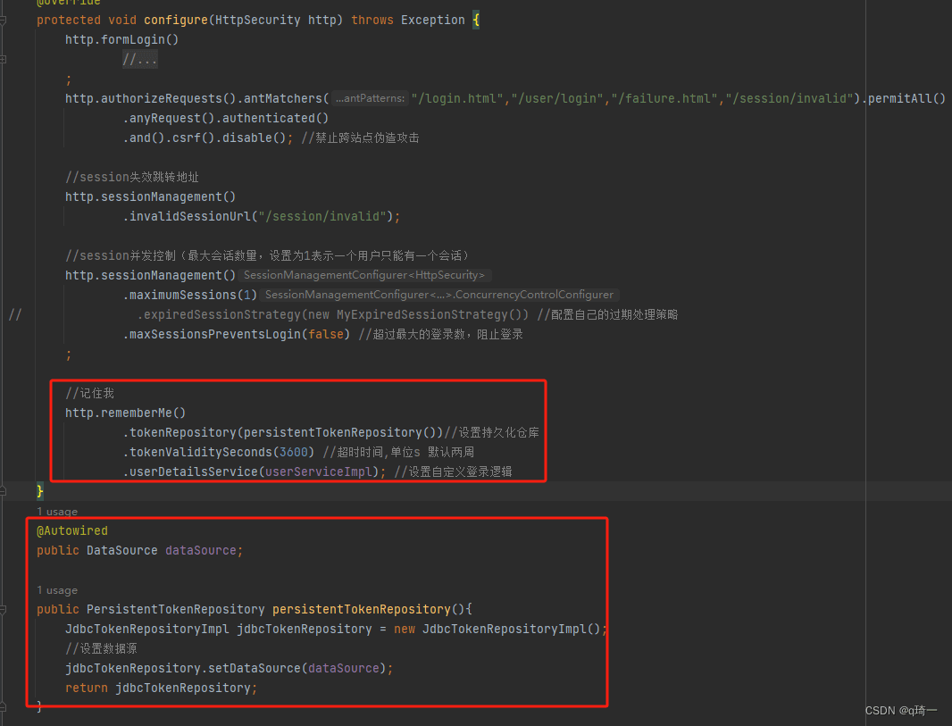The width and height of the screenshot is (952, 726).
Task: Click second 'http.sessionManagement()' with type hint
Action: point(151,275)
